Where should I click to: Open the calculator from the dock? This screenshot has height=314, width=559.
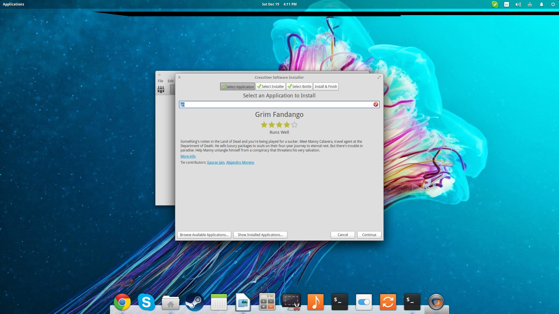(x=267, y=302)
